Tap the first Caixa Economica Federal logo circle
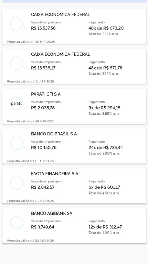This screenshot has height=264, width=148. (17, 24)
